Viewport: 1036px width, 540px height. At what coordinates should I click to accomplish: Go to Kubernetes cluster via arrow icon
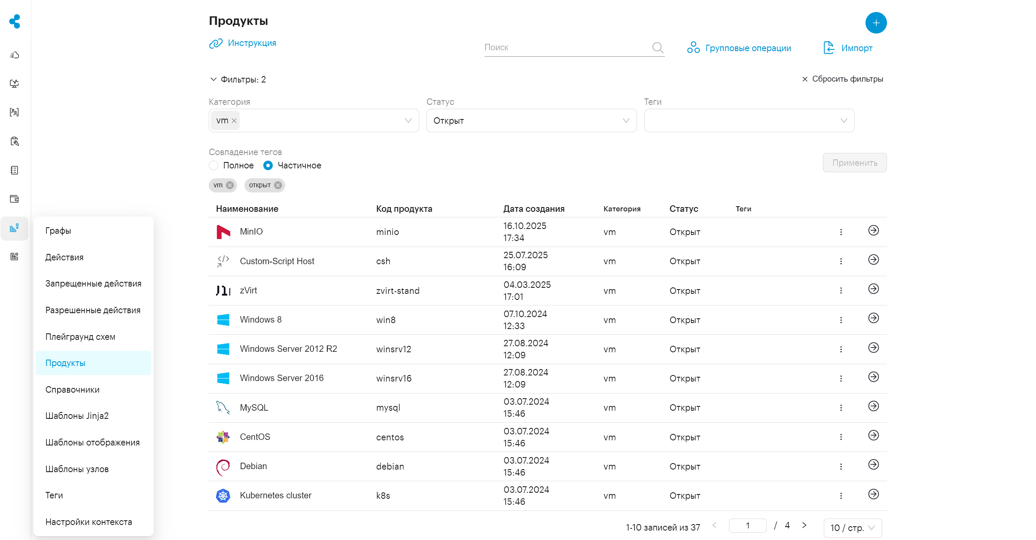click(873, 494)
